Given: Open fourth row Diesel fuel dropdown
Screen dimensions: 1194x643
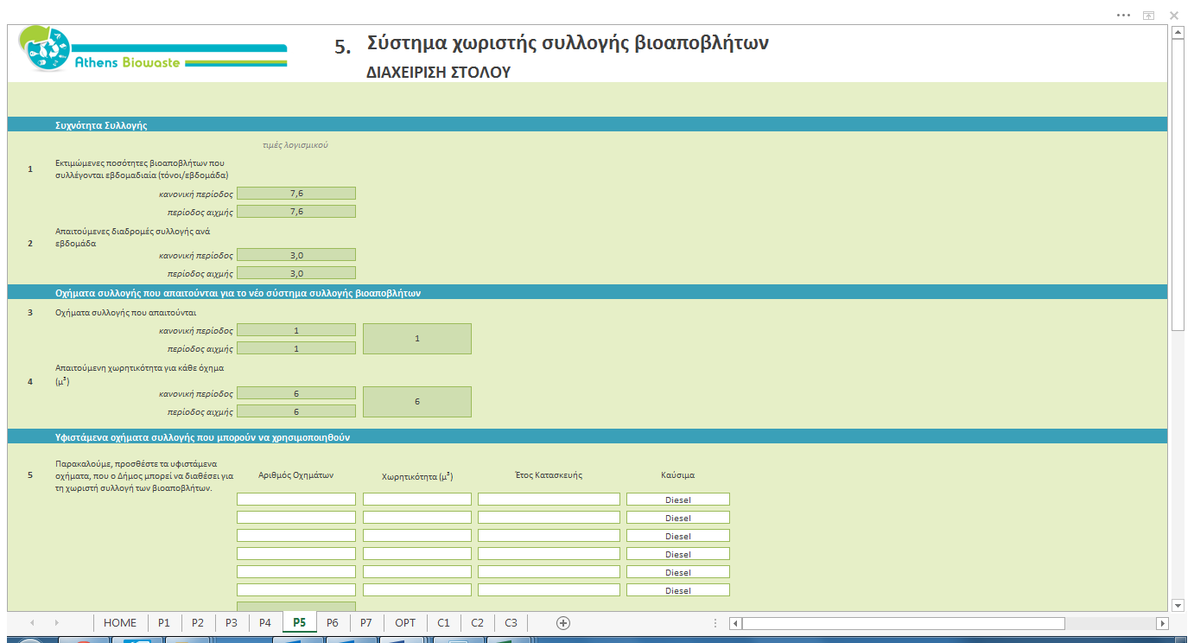Looking at the screenshot, I should pyautogui.click(x=678, y=554).
